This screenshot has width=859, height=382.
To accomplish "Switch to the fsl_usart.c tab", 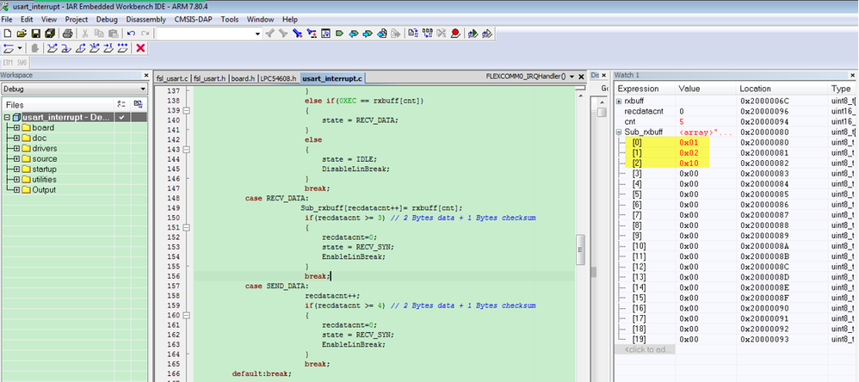I will pyautogui.click(x=172, y=78).
